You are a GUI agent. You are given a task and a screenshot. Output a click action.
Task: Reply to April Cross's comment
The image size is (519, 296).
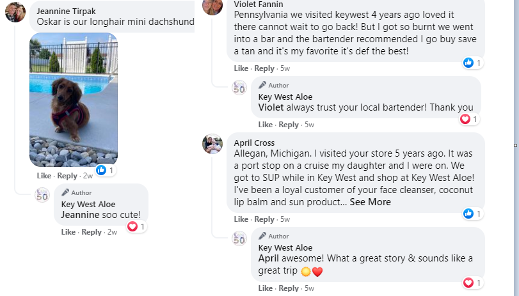[x=264, y=219]
